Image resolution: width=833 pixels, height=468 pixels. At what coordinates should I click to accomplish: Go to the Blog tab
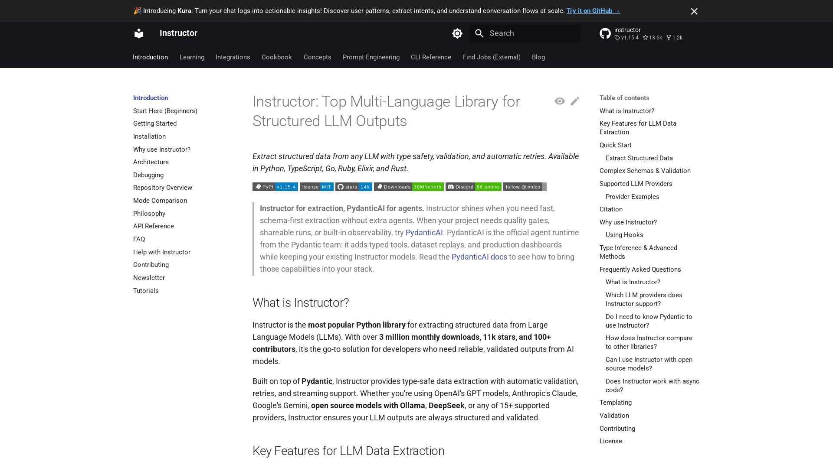(538, 57)
